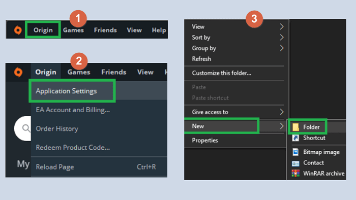Click the Contact card icon
Viewport: 356px width, 200px height.
295,163
